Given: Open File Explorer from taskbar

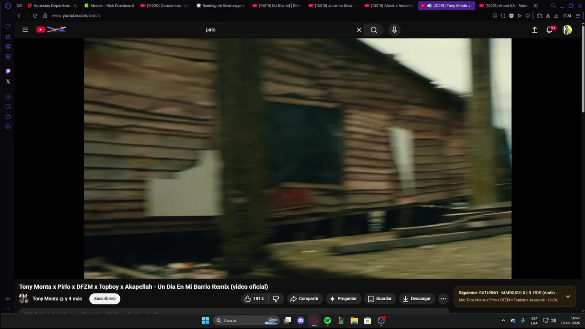Looking at the screenshot, I should point(354,321).
